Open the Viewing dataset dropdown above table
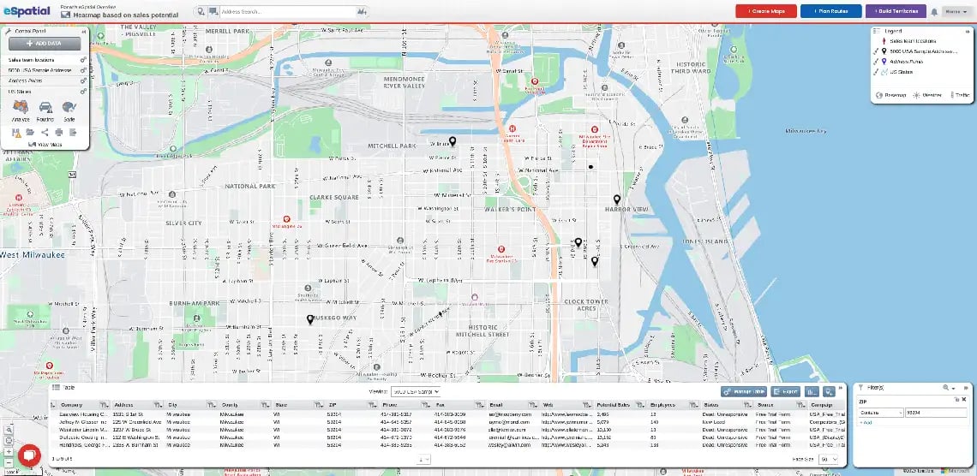 pyautogui.click(x=416, y=391)
